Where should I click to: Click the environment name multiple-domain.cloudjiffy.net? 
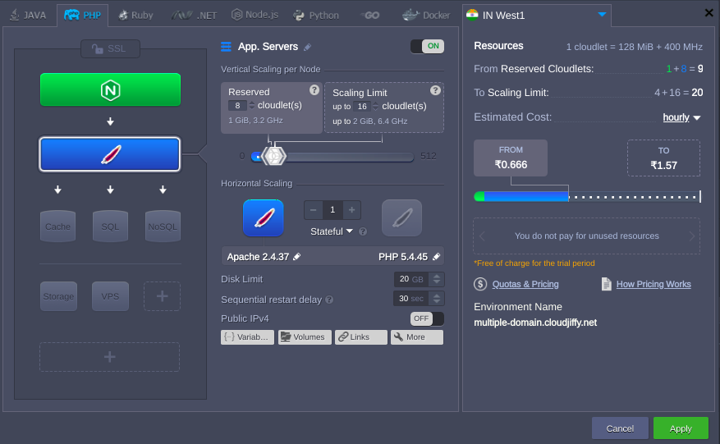[535, 323]
